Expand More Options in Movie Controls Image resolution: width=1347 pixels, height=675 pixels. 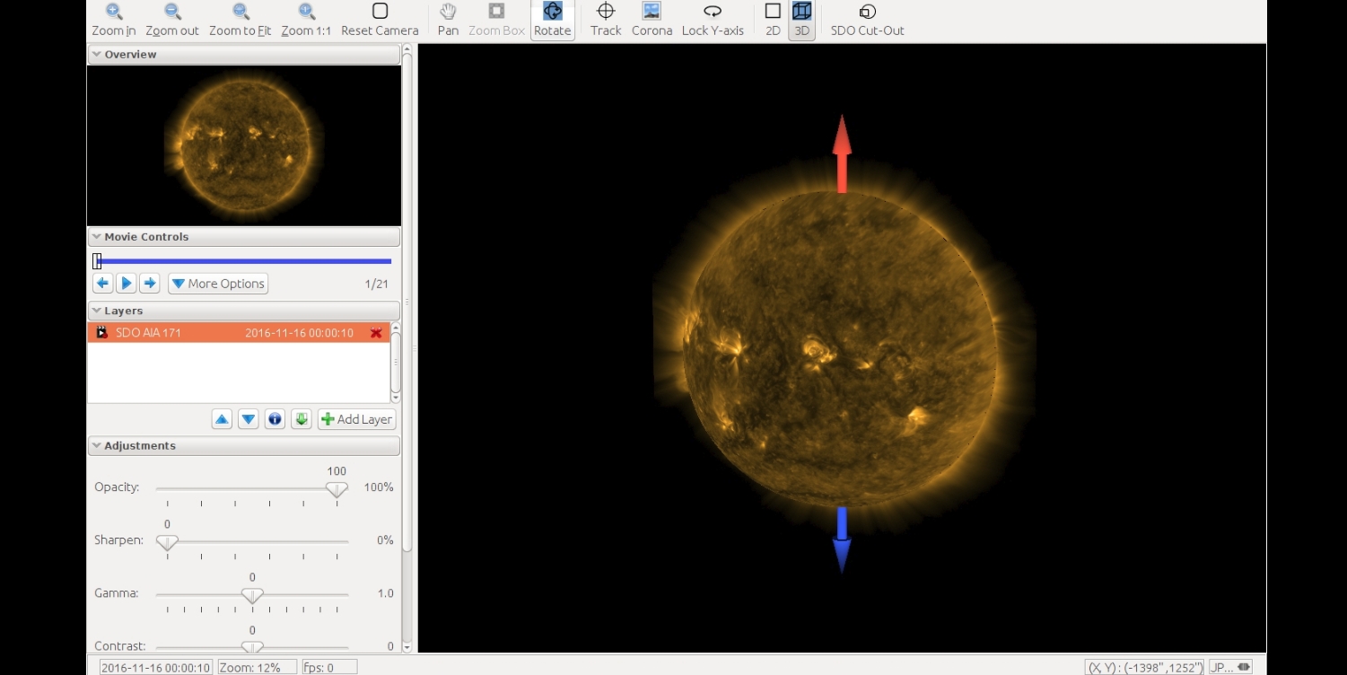tap(218, 284)
